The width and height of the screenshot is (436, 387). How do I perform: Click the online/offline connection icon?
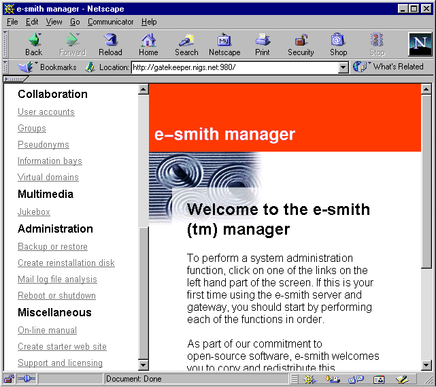pos(26,379)
